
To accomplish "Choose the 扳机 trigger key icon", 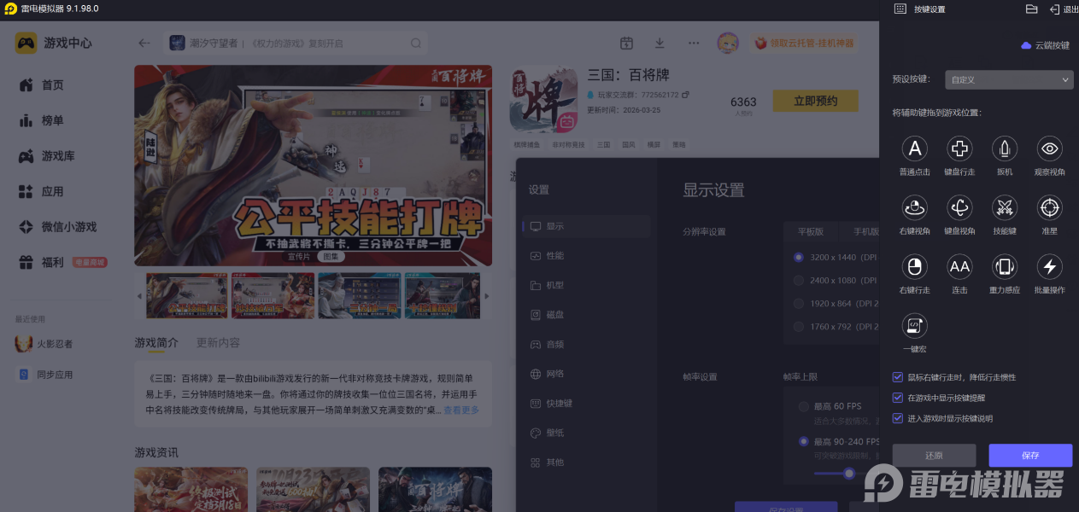I will (1005, 148).
